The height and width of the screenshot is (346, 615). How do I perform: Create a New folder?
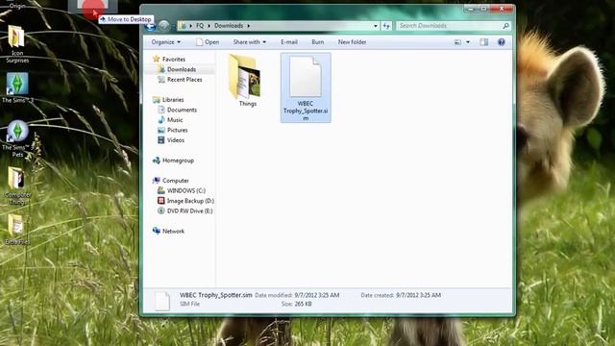click(353, 42)
